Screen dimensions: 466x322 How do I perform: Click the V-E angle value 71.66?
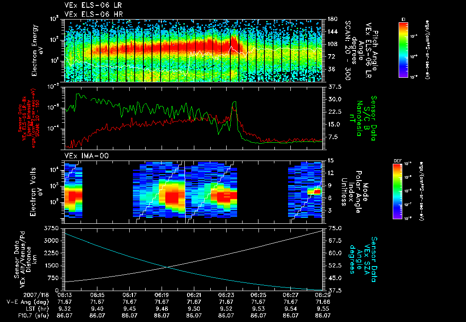(x=323, y=302)
